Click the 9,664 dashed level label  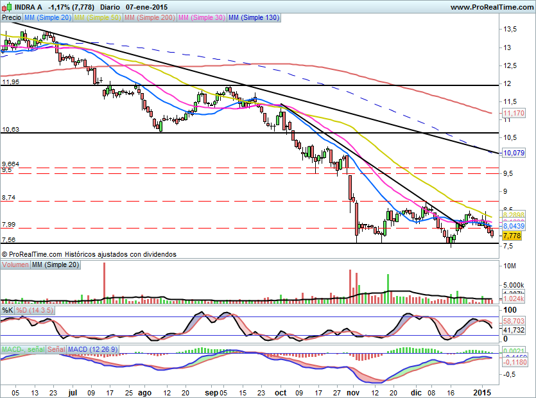click(x=11, y=164)
